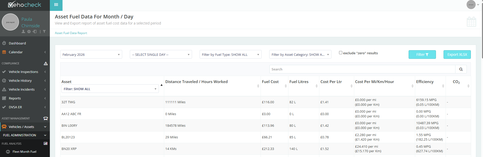Open the Filter by Asset Category dropdown
The width and height of the screenshot is (483, 157).
point(300,55)
